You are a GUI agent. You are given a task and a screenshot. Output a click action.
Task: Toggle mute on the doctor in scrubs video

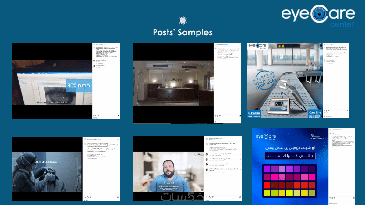point(202,189)
